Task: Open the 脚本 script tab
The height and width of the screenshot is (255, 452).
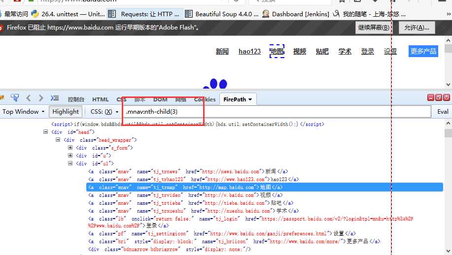Action: click(x=140, y=99)
